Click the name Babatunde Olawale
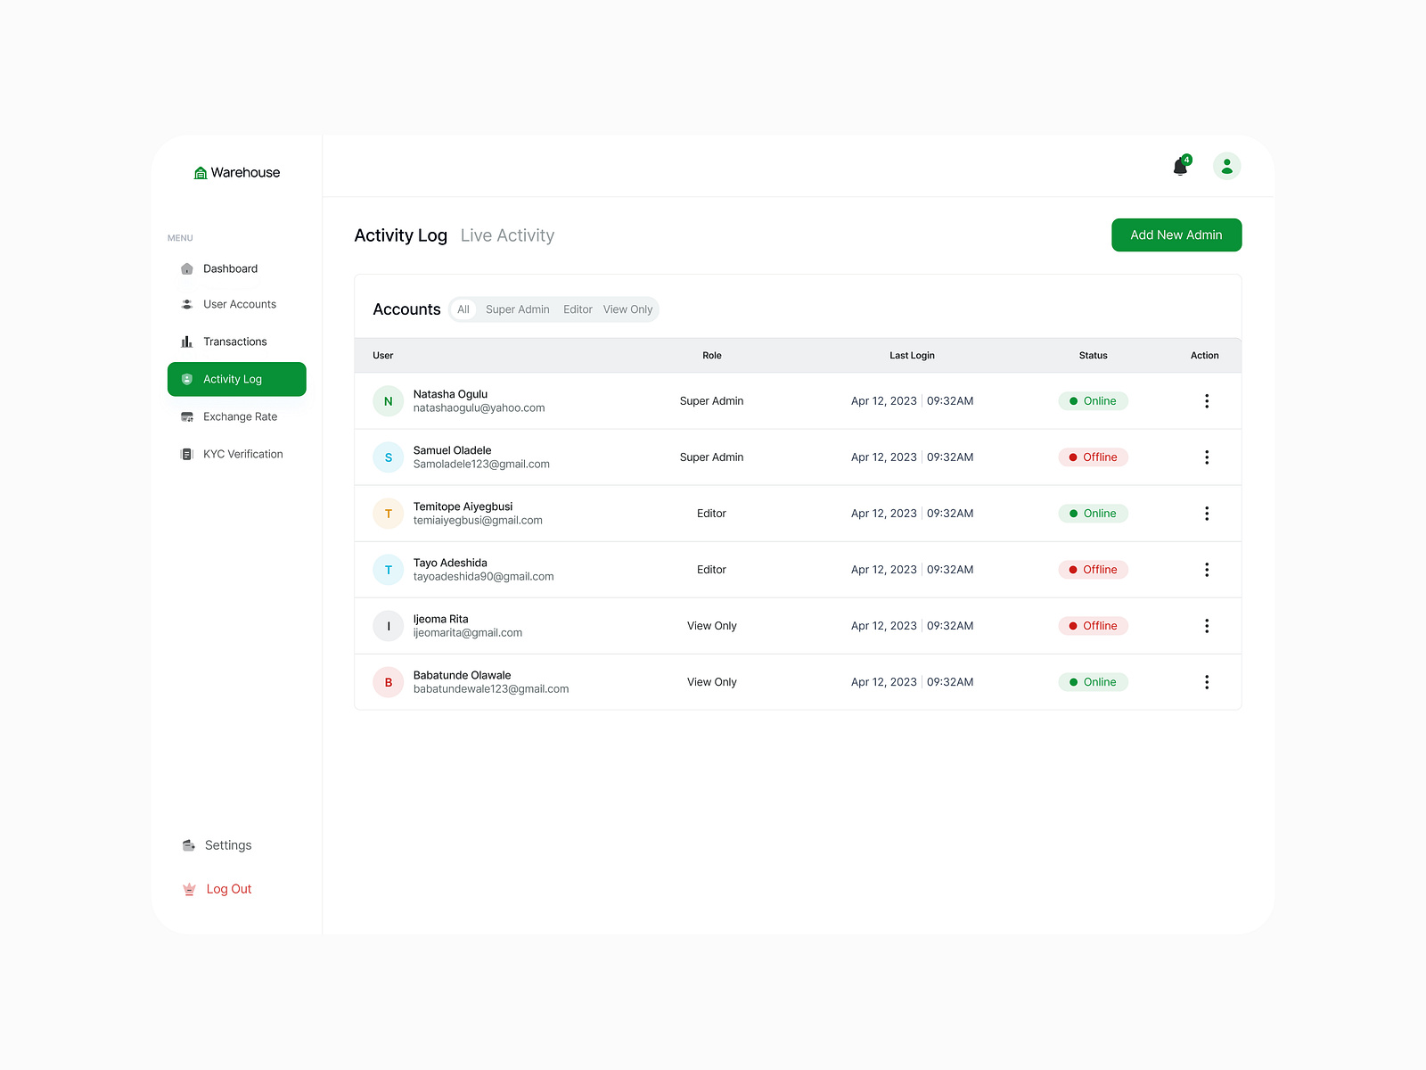Viewport: 1426px width, 1070px height. pos(462,675)
